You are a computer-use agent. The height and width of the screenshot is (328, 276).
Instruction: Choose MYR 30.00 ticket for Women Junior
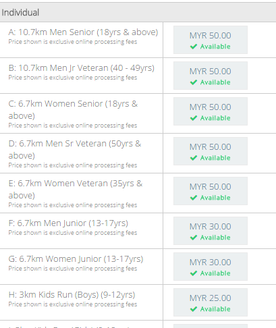click(211, 267)
